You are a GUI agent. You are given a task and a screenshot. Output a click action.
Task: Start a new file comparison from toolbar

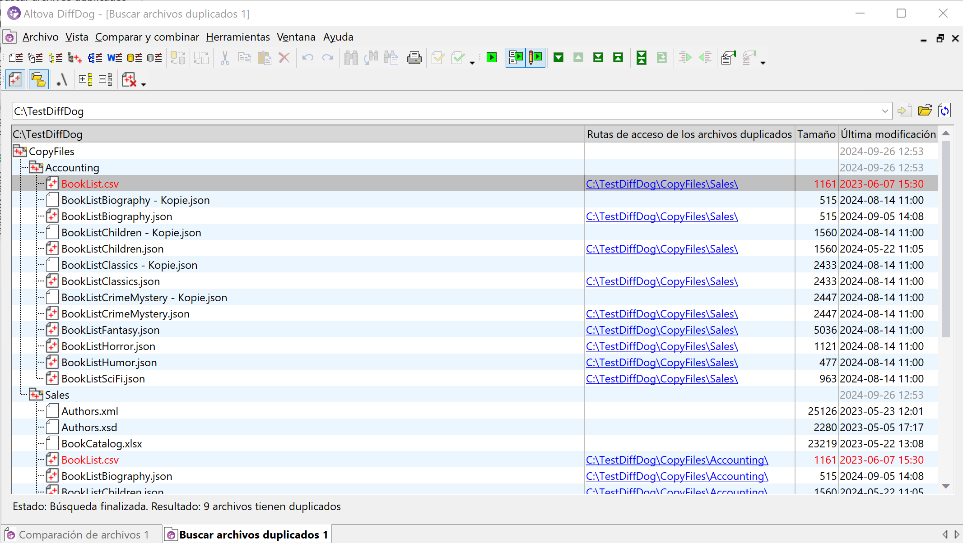(16, 58)
